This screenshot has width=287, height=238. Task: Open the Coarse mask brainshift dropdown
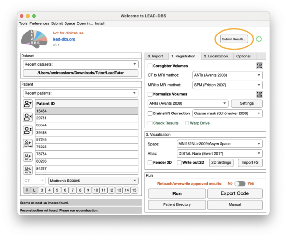(x=227, y=113)
